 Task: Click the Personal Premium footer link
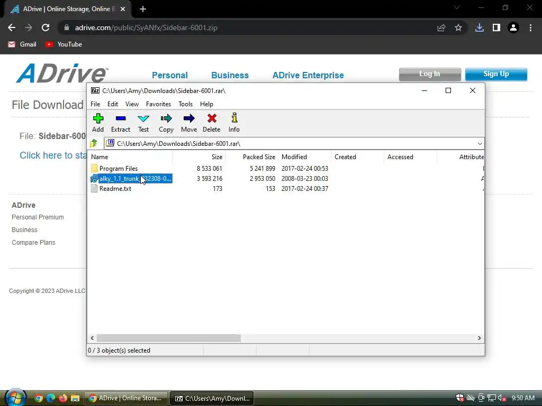38,217
